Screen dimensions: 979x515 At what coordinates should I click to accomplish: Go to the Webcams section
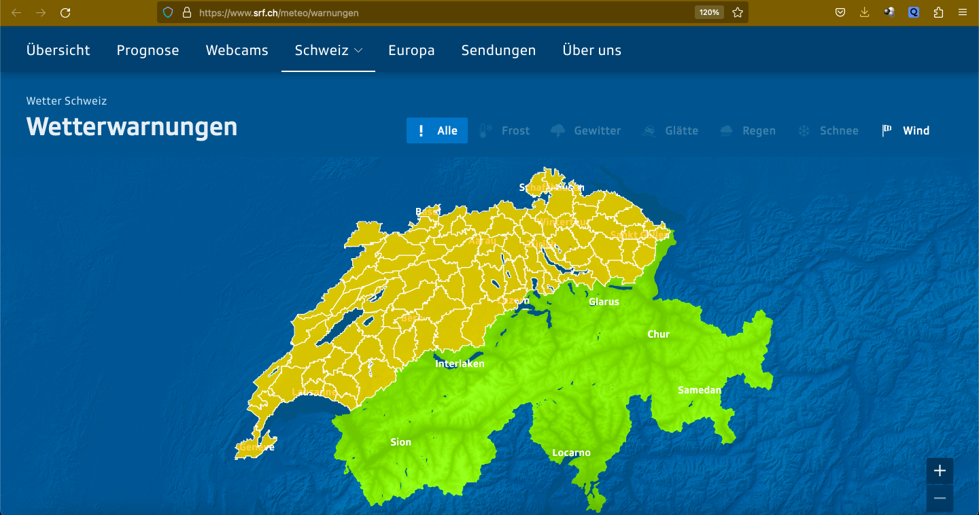click(237, 50)
